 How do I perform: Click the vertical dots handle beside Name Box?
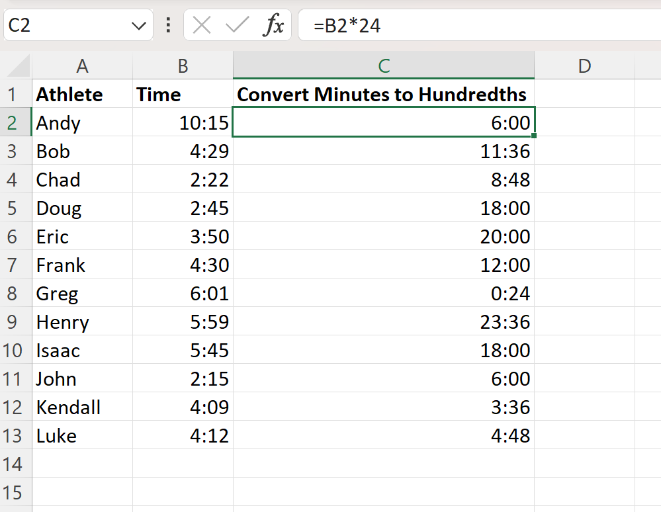[168, 26]
